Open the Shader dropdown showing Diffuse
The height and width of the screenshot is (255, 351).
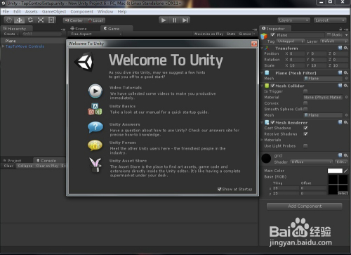[x=312, y=162]
